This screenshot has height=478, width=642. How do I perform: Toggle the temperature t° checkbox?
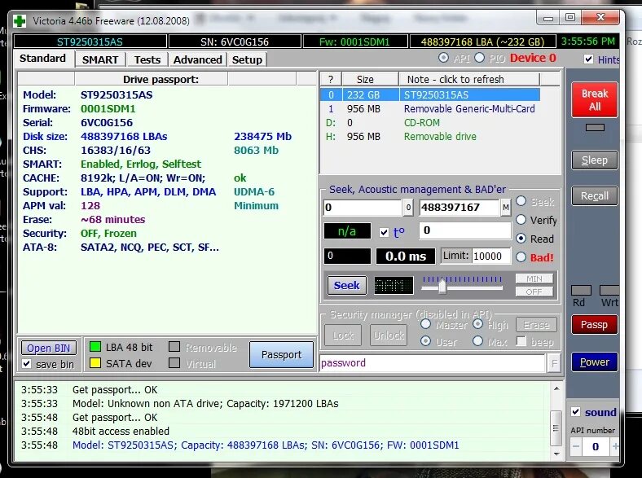click(x=384, y=232)
